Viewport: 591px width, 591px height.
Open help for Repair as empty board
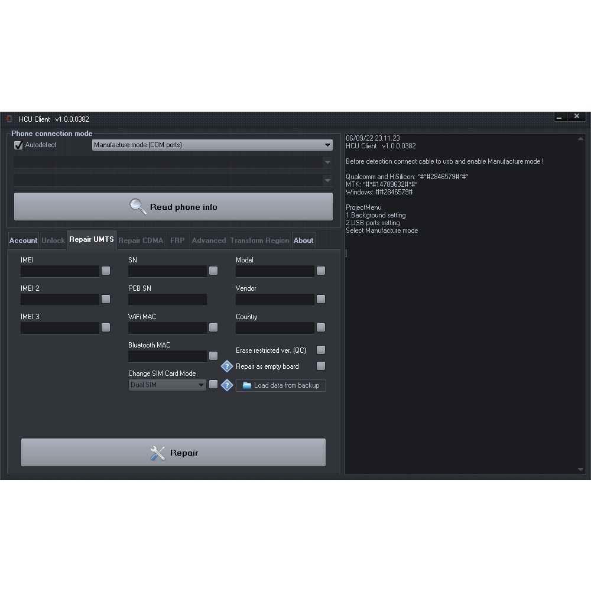(x=227, y=366)
